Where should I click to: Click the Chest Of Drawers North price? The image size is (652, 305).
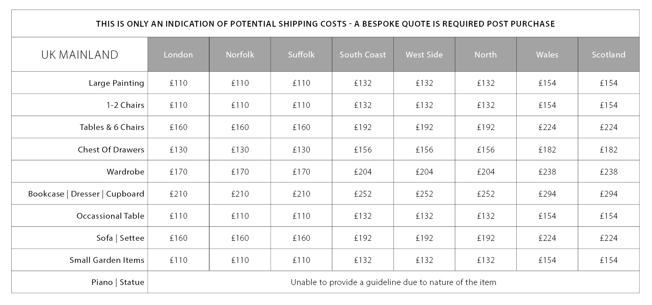pyautogui.click(x=485, y=150)
